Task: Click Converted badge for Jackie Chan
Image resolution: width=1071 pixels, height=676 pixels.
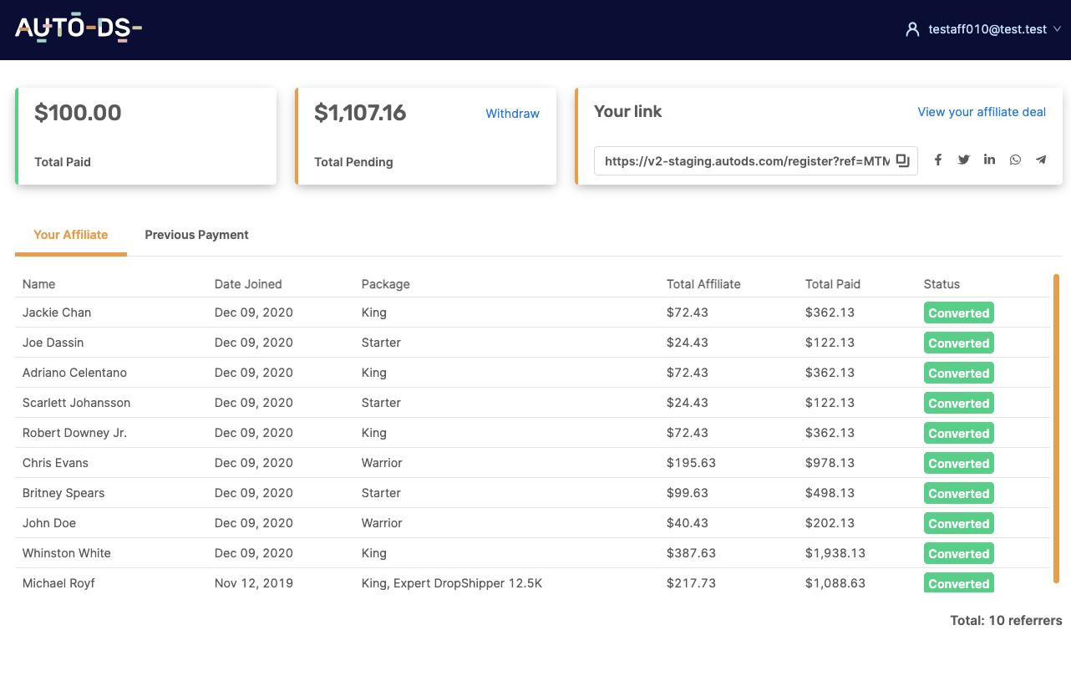Action: 959,313
